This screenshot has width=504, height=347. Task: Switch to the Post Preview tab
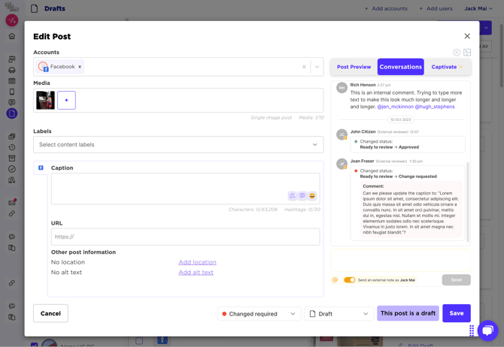(x=354, y=67)
